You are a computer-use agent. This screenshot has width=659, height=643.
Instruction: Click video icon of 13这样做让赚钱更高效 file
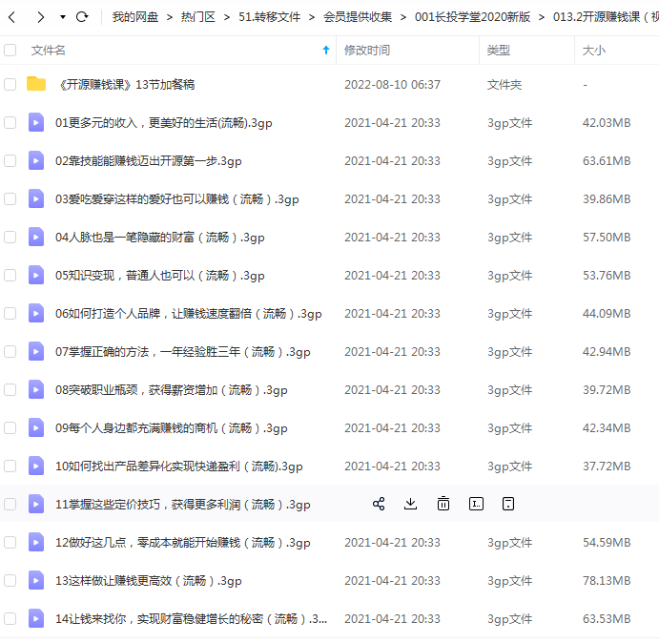(36, 580)
